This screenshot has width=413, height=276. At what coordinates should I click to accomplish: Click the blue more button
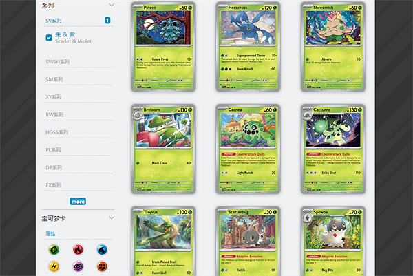[x=78, y=202]
